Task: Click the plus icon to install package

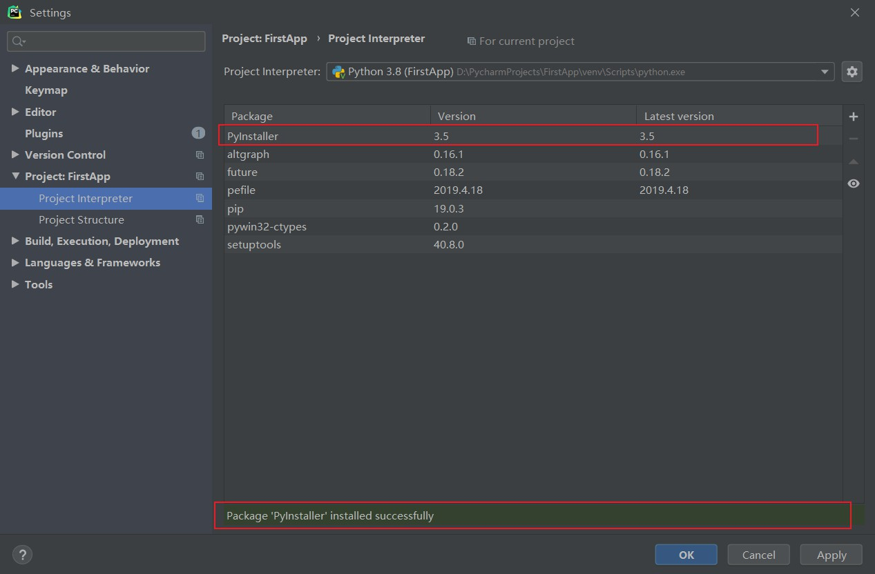Action: (x=854, y=117)
